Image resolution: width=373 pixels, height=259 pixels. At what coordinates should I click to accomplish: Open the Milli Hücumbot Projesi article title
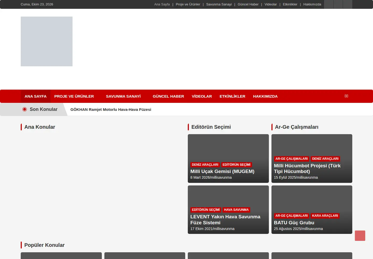[307, 169]
